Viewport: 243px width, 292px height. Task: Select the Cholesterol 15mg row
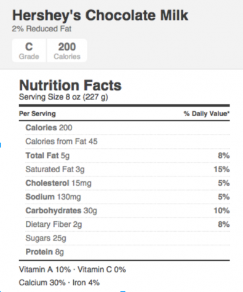click(127, 183)
